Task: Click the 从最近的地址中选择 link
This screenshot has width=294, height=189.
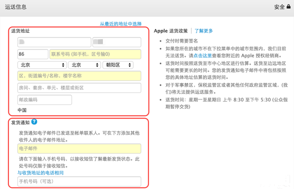Action: [x=121, y=24]
